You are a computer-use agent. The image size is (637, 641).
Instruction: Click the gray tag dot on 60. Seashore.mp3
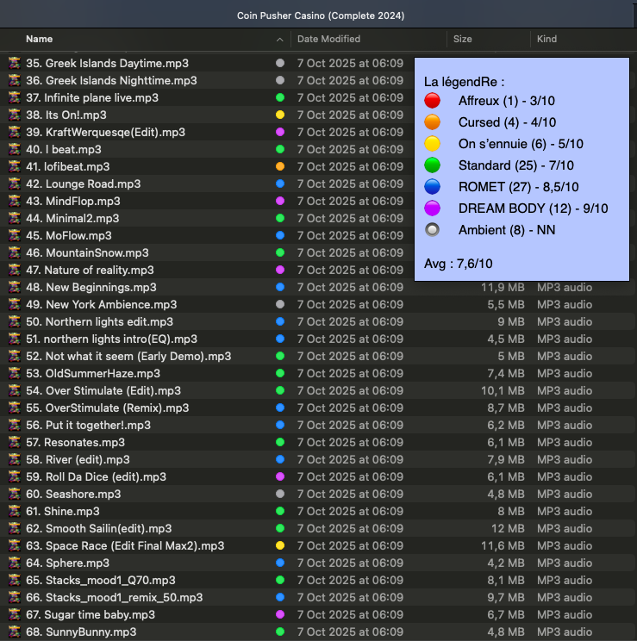pos(280,495)
